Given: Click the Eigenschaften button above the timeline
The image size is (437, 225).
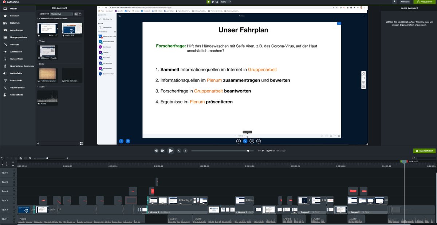Looking at the screenshot, I should (x=424, y=150).
